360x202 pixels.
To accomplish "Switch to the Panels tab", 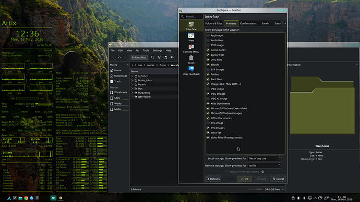I will point(265,23).
